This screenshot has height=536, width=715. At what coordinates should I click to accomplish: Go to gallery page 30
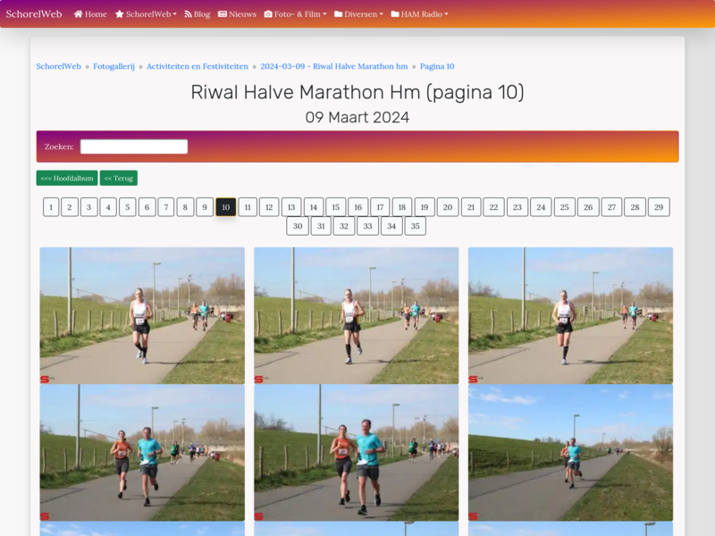[298, 226]
